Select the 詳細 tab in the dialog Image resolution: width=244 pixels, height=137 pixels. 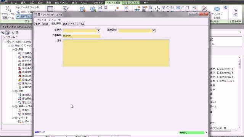(46, 24)
